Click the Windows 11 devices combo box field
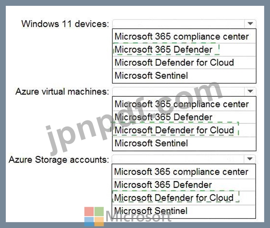Screen dimensions: 270x228 tap(184, 24)
